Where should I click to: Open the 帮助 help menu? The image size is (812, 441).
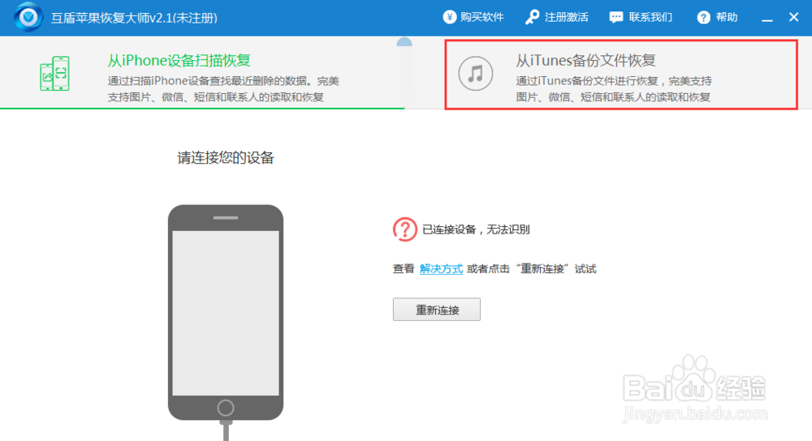pyautogui.click(x=717, y=17)
